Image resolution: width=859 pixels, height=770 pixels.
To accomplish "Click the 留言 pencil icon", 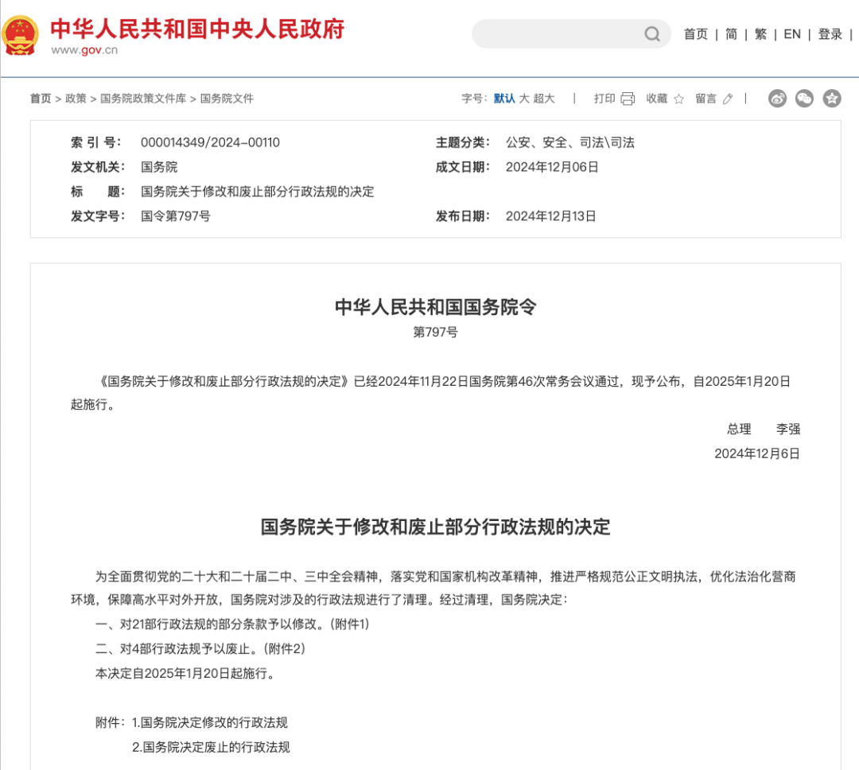I will point(728,99).
